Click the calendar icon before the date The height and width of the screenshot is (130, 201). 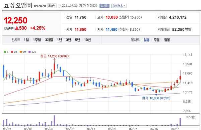point(60,6)
